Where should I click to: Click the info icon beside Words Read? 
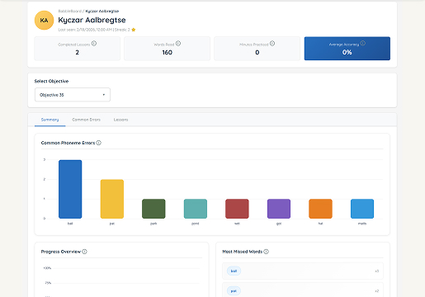coord(178,44)
